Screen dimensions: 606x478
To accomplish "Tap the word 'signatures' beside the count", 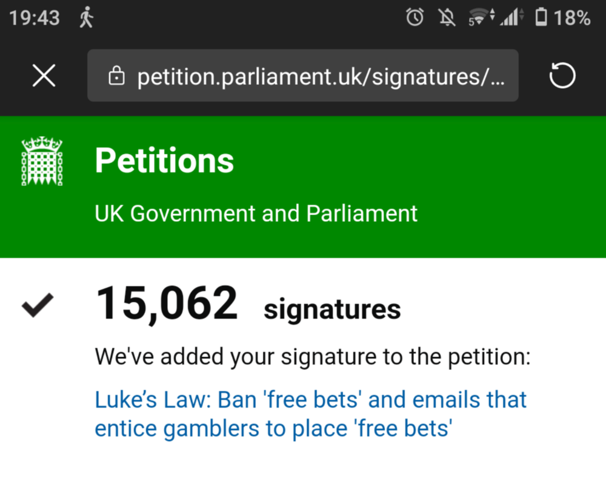I will [332, 310].
